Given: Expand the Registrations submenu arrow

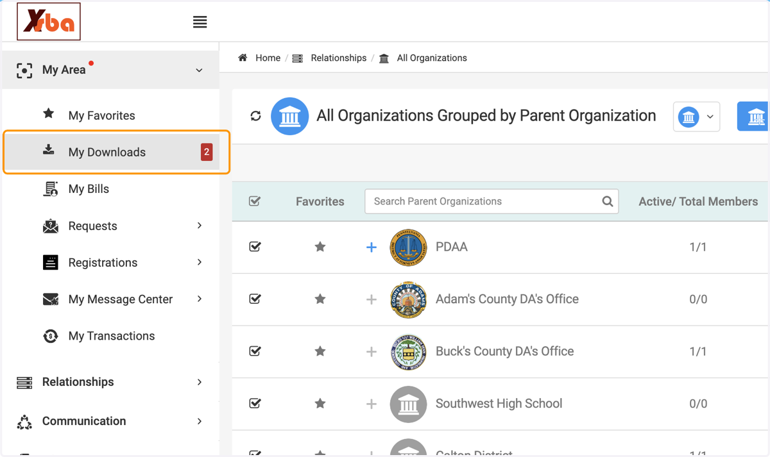Looking at the screenshot, I should point(200,262).
